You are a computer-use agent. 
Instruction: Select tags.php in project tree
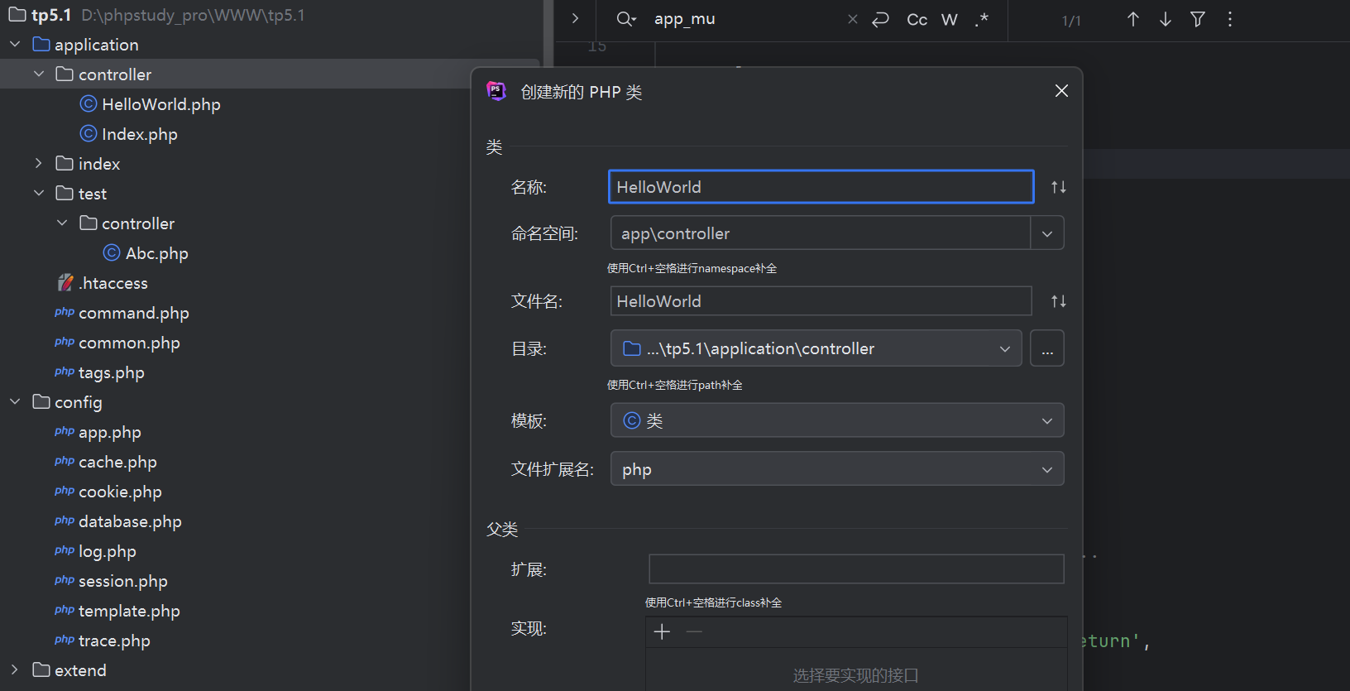point(112,372)
